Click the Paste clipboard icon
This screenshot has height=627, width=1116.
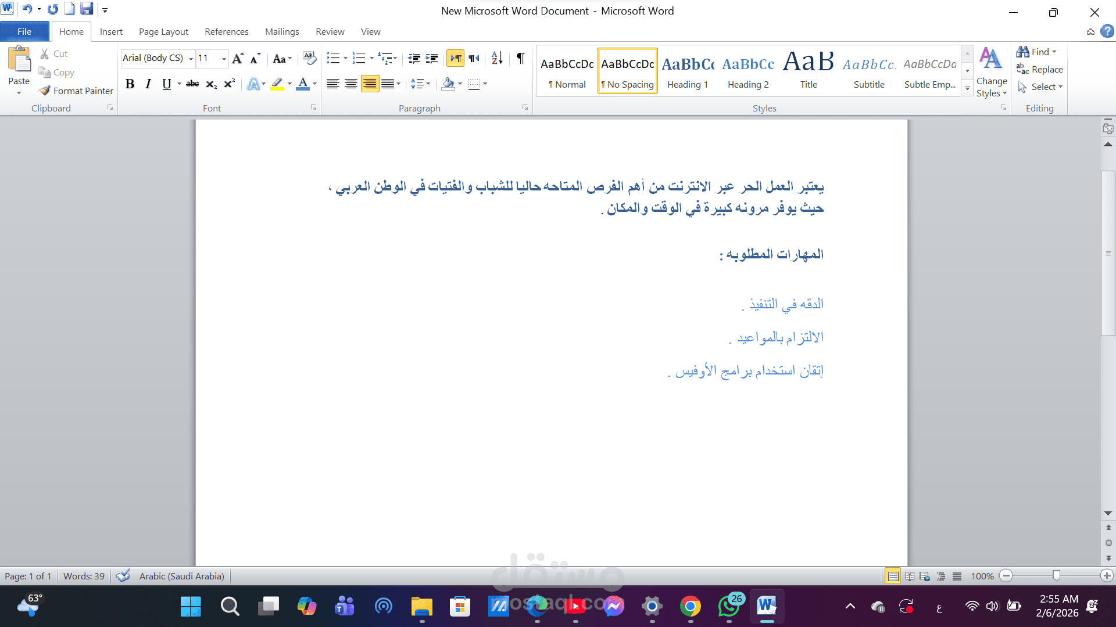point(19,59)
